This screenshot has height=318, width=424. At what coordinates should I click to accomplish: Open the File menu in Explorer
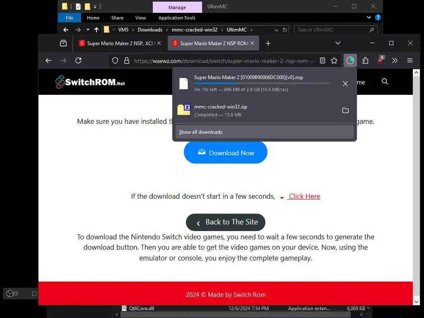click(70, 17)
